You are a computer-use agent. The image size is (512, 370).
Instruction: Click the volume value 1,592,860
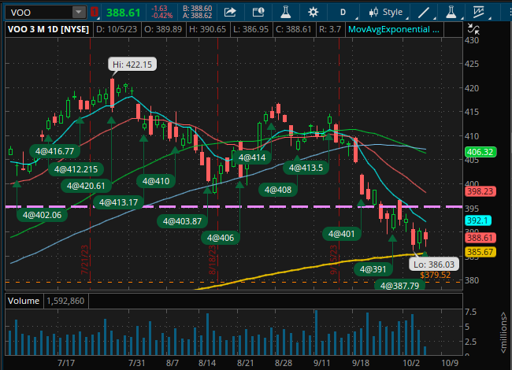tap(65, 301)
